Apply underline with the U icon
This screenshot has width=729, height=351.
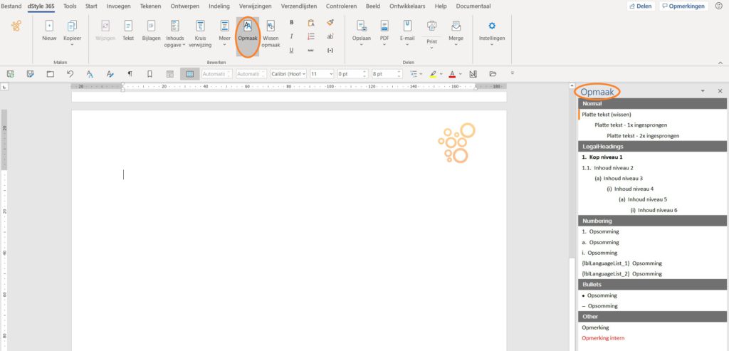point(291,51)
